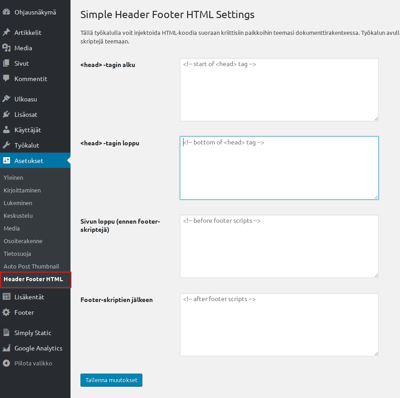The height and width of the screenshot is (398, 400).
Task: Focus the bottom of head tag textarea
Action: coord(279,168)
